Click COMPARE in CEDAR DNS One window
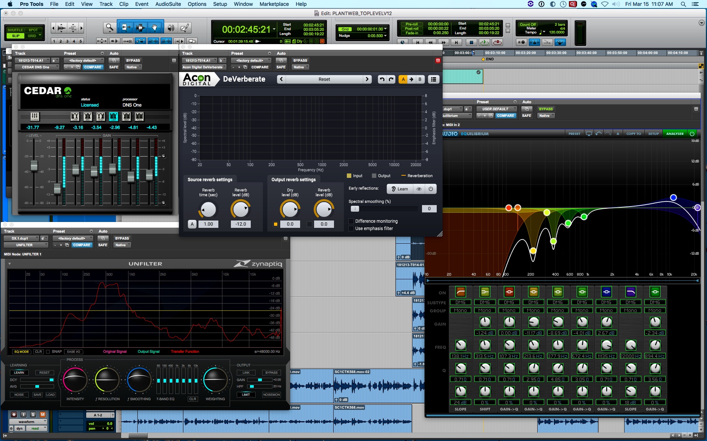This screenshot has width=707, height=441. click(92, 67)
